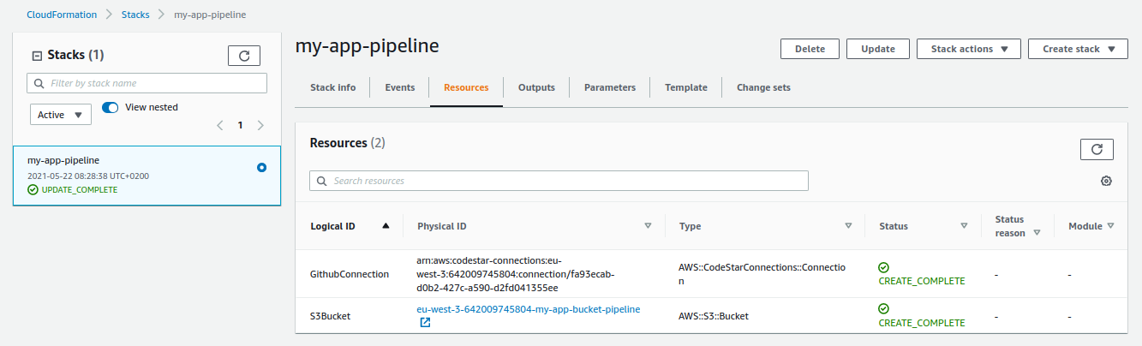Navigate to CloudFormation breadcrumb
This screenshot has width=1142, height=346.
tap(60, 15)
